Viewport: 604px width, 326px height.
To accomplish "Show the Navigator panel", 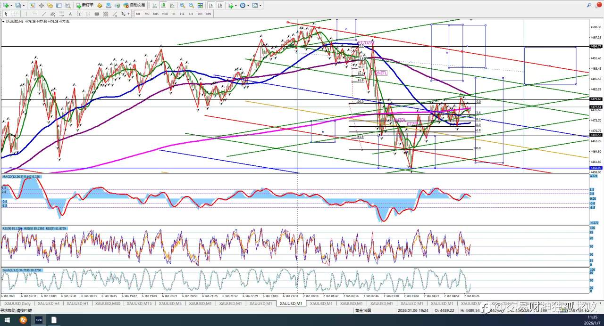I will coord(50,5).
